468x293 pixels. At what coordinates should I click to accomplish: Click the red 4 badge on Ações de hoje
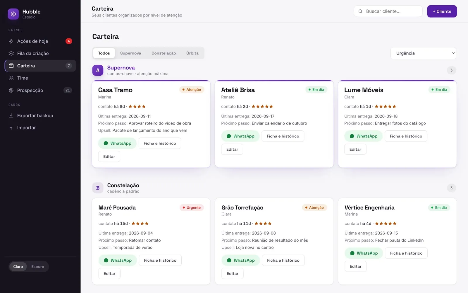click(69, 41)
